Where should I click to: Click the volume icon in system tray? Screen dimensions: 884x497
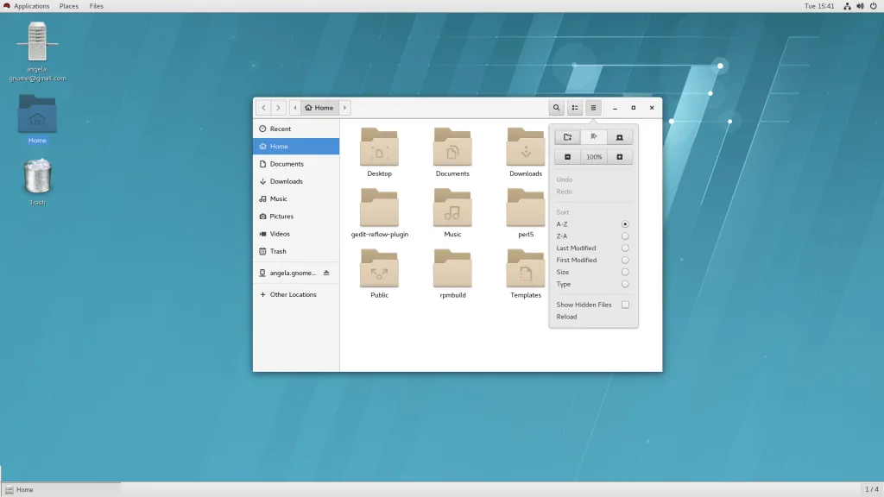coord(861,6)
